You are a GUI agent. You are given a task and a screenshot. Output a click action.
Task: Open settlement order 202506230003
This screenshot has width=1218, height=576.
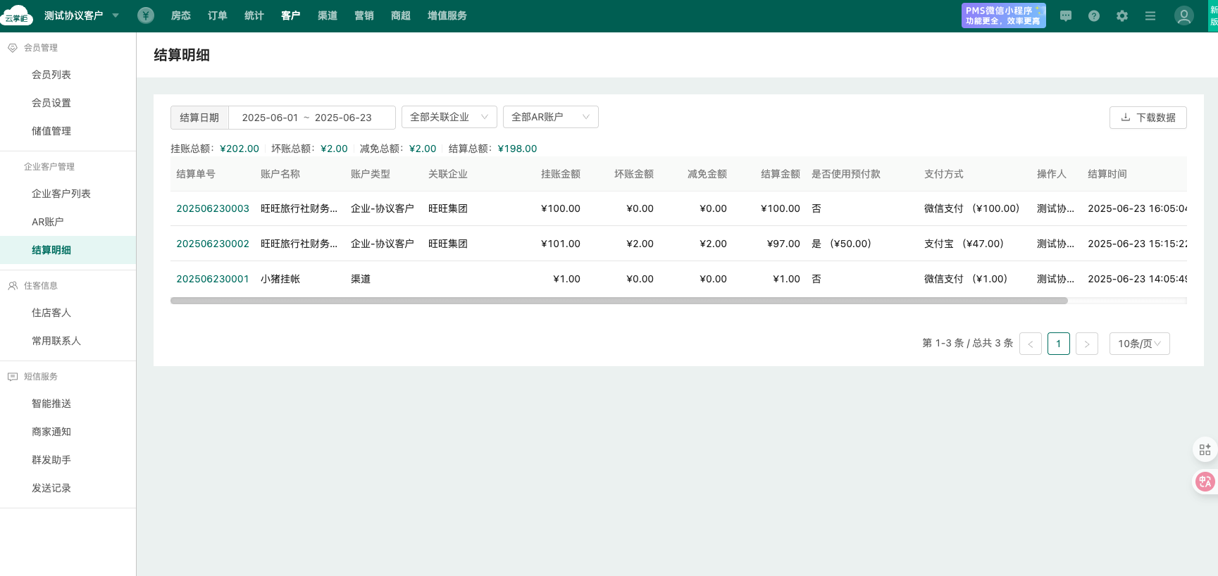click(213, 208)
